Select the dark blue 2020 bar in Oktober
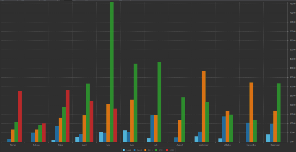The height and width of the screenshot is (152, 296). click(x=224, y=129)
